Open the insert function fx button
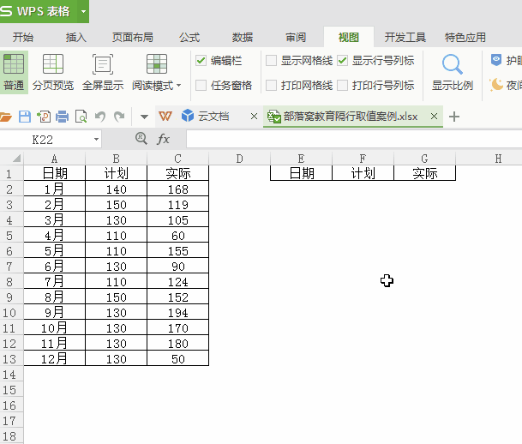The width and height of the screenshot is (522, 444). (x=163, y=139)
